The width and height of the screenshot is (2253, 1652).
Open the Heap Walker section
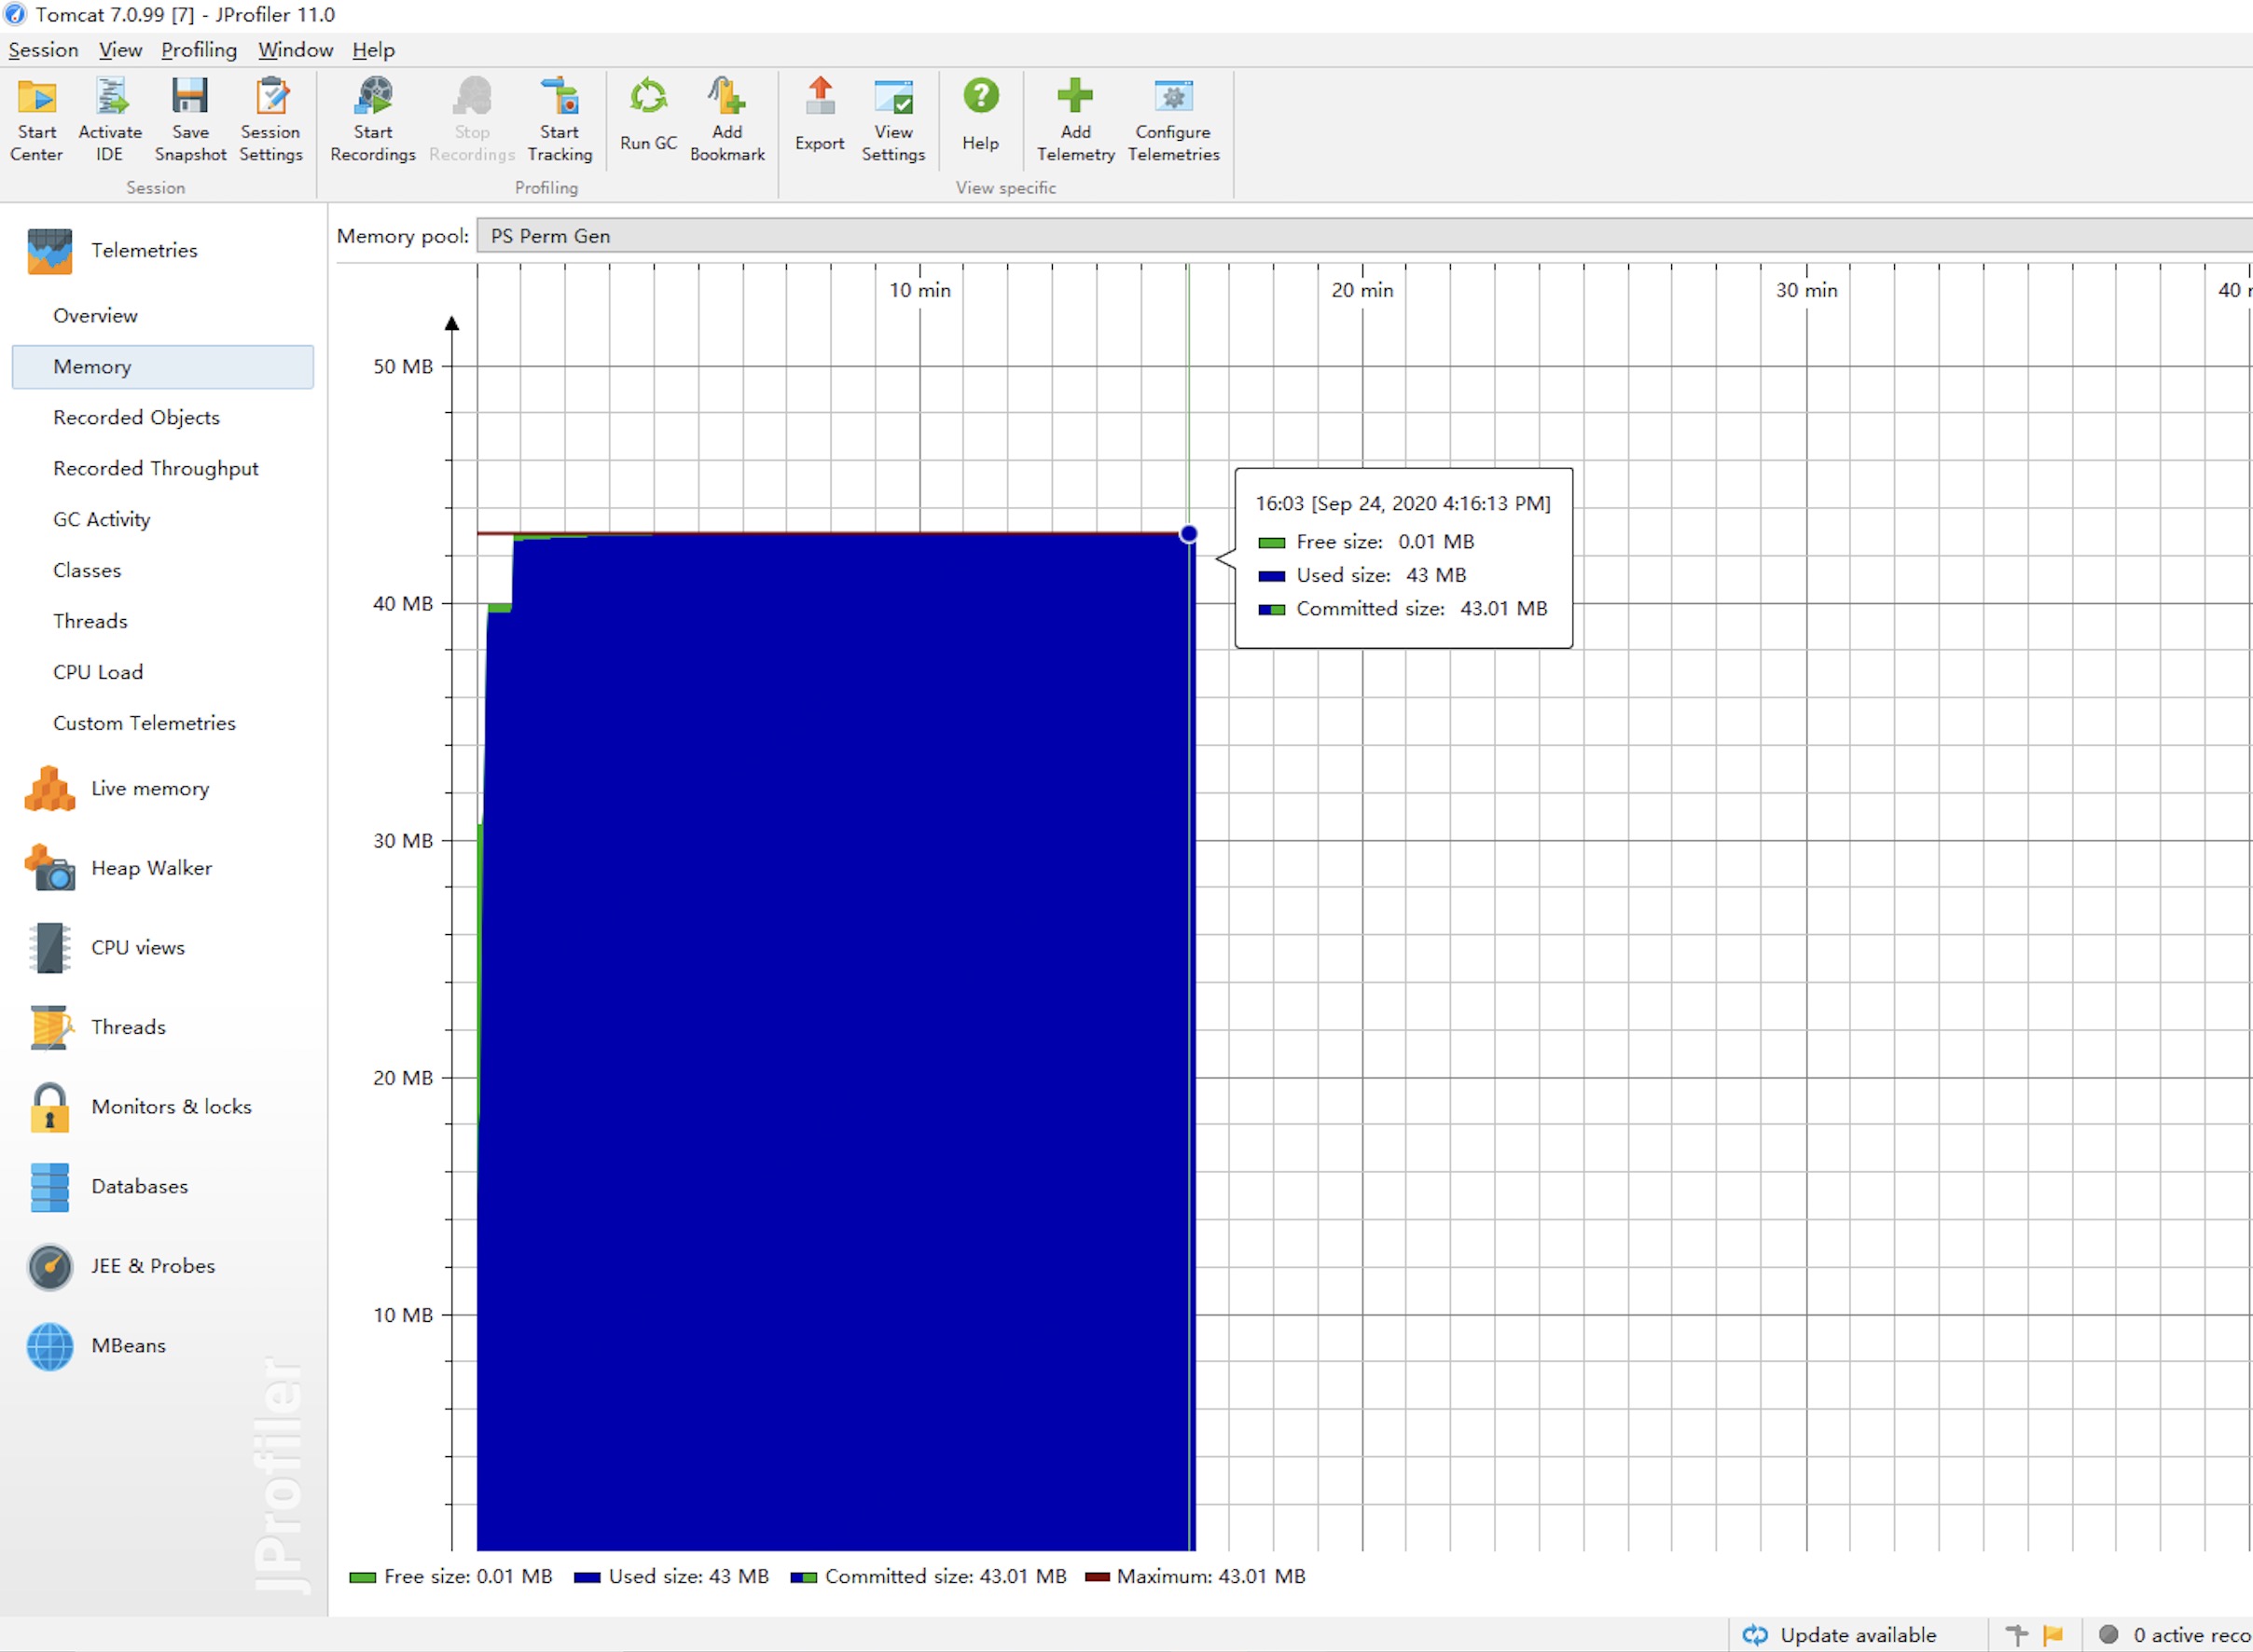tap(151, 868)
